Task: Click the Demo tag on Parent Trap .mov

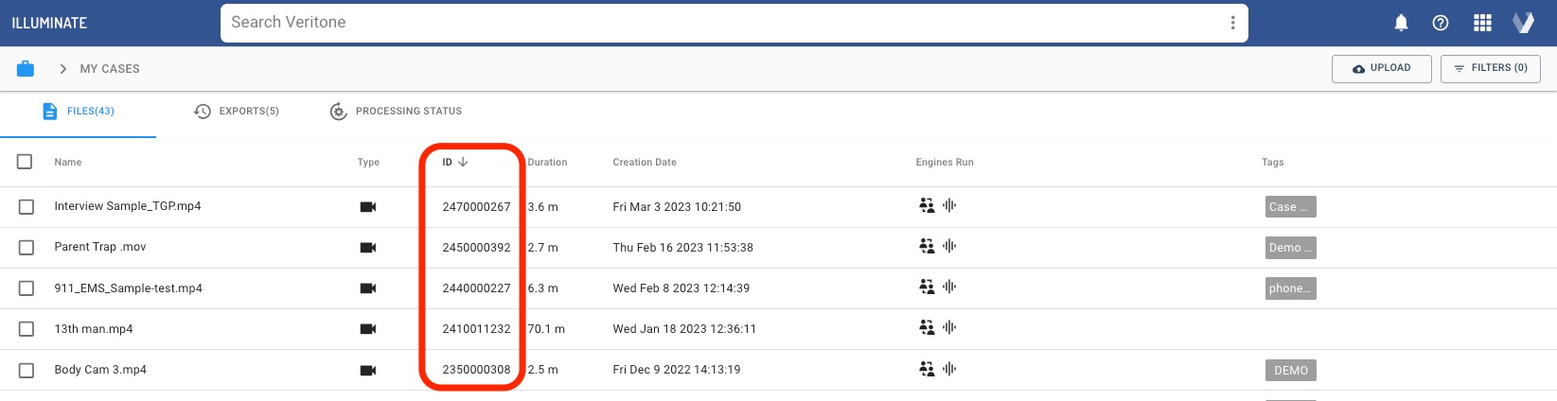Action: pos(1291,248)
